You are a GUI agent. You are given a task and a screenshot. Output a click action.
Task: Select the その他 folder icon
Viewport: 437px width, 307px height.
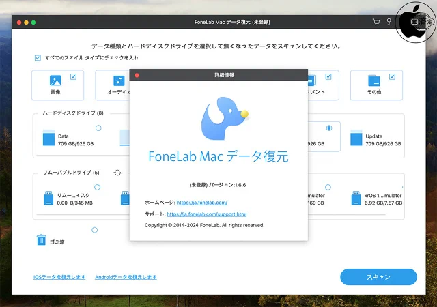tap(374, 81)
